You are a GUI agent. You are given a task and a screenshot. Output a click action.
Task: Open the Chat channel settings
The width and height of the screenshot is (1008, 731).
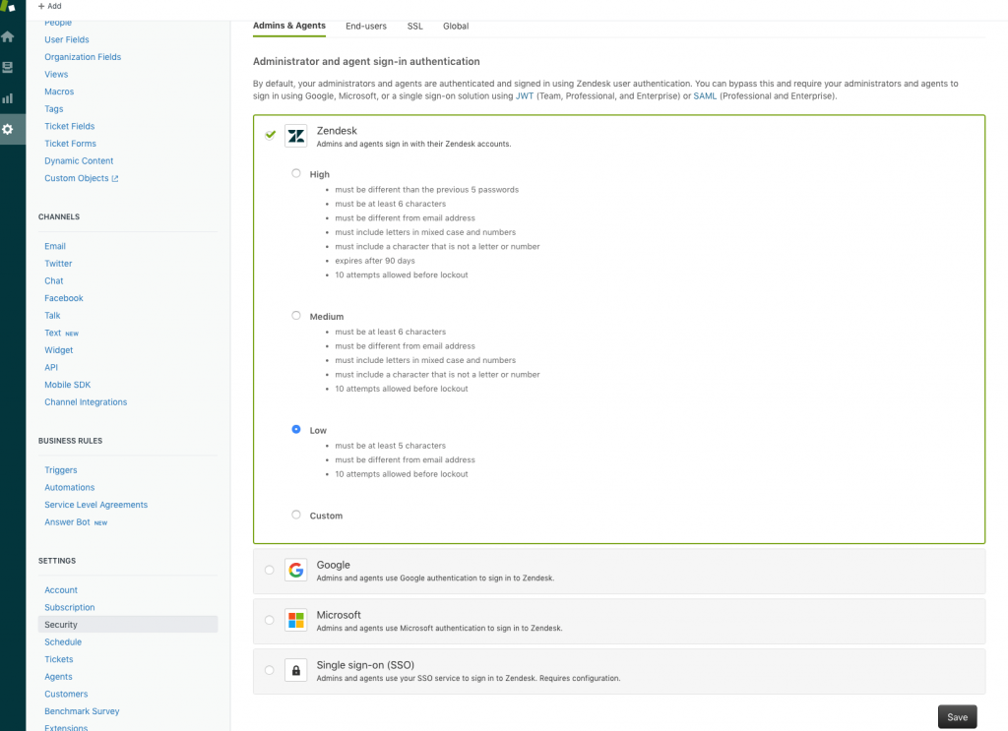point(54,281)
